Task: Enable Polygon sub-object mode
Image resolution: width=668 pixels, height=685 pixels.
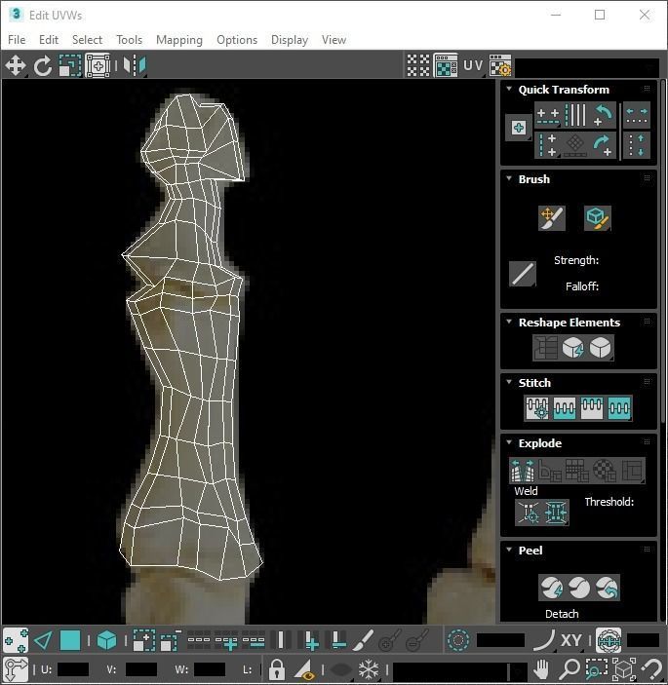Action: [x=70, y=640]
